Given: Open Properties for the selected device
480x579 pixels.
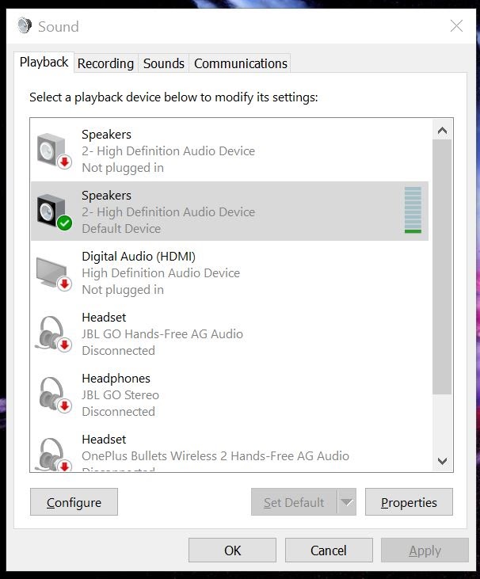Looking at the screenshot, I should click(409, 502).
